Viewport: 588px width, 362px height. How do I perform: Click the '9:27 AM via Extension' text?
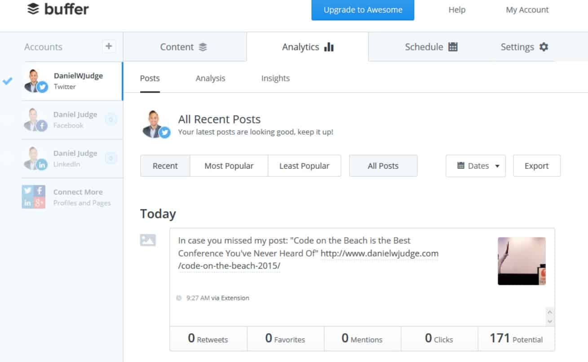point(217,298)
